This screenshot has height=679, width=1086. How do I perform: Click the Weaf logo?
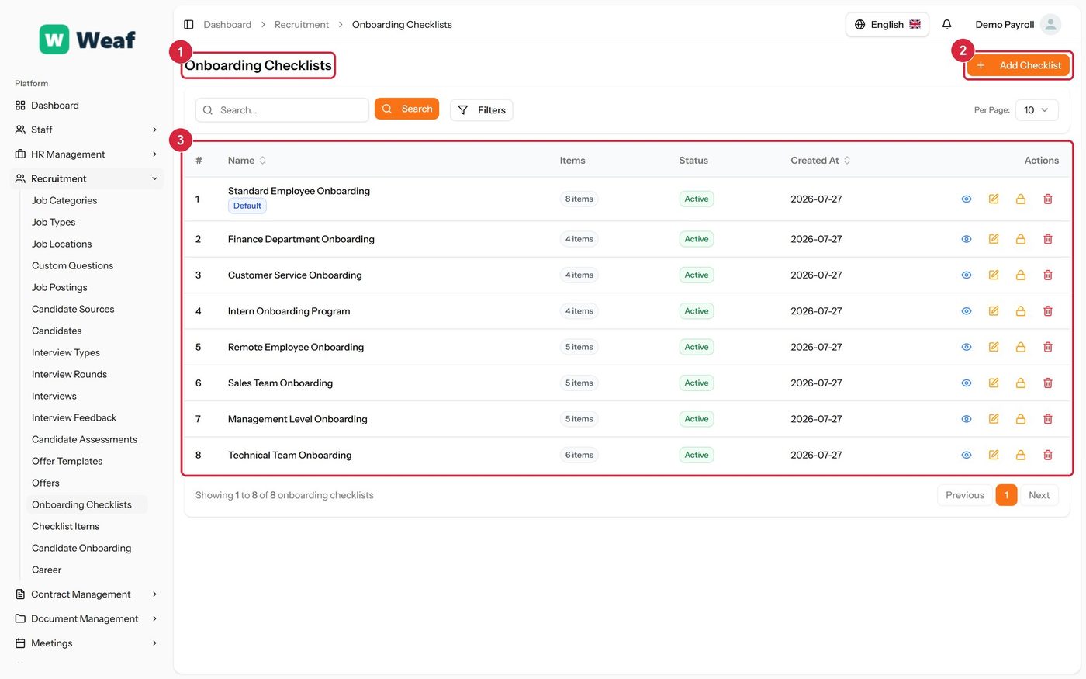[x=88, y=40]
